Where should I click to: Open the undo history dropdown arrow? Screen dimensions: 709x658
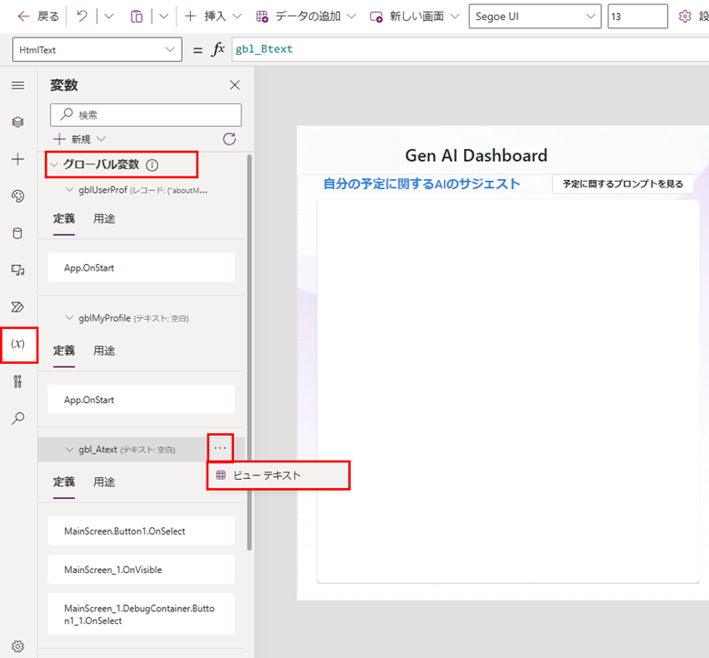pyautogui.click(x=109, y=16)
